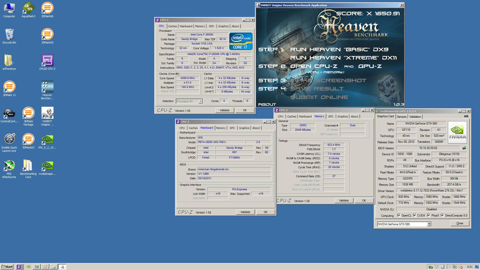The image size is (480, 270).
Task: Launch 3DMark Vantage shortcut
Action: 28,116
